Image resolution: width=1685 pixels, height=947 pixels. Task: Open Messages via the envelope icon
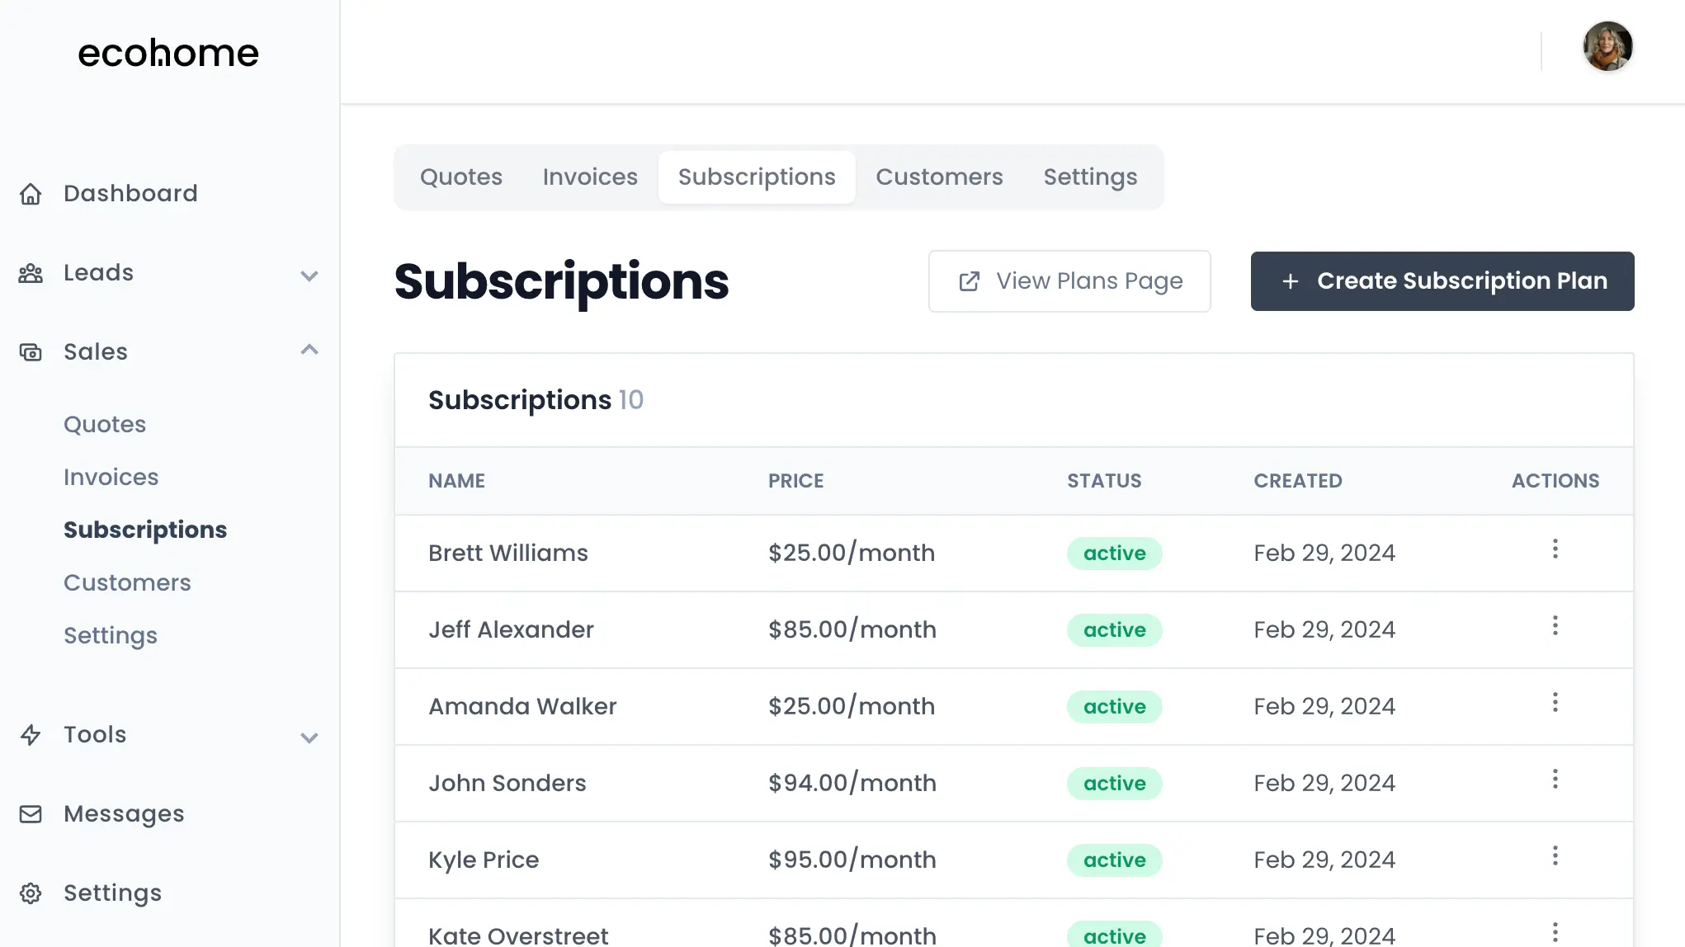pyautogui.click(x=31, y=814)
